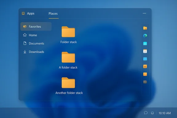The image size is (177, 118).
Task: Open the orange app icon above the terminal
Action: click(x=145, y=74)
